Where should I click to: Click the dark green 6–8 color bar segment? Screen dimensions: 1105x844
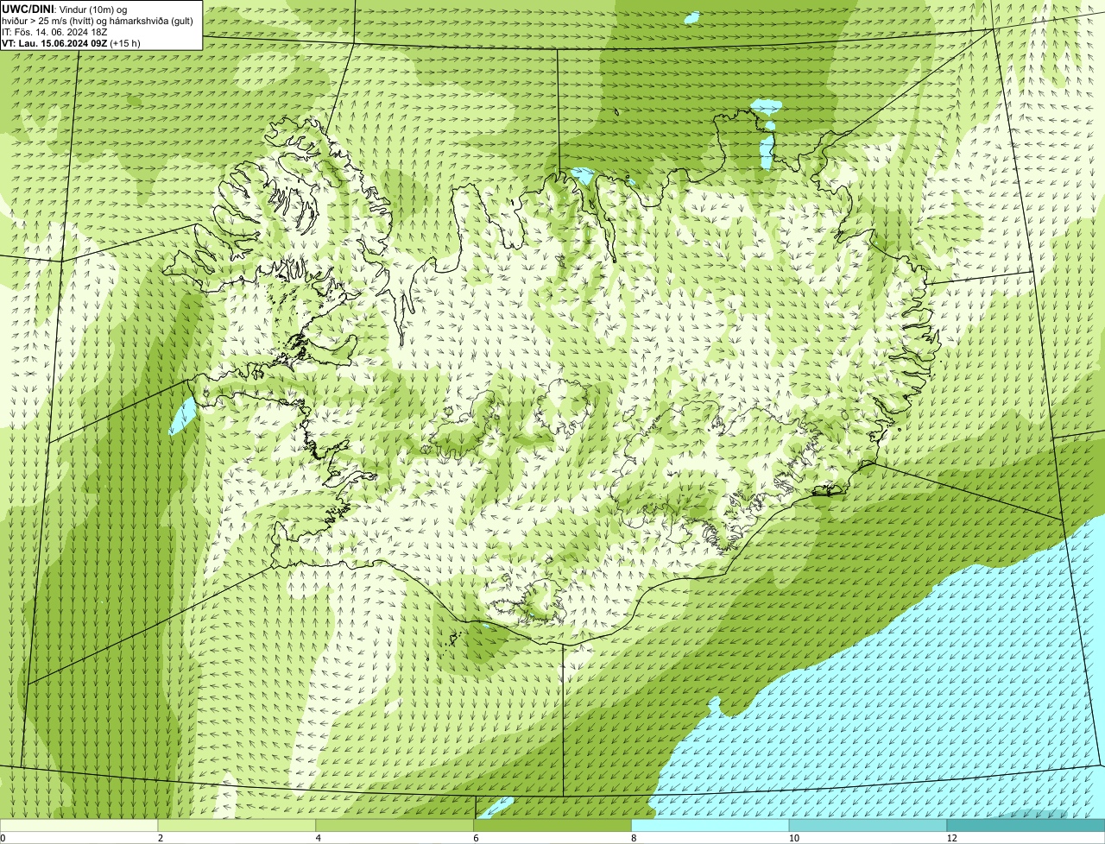click(552, 825)
